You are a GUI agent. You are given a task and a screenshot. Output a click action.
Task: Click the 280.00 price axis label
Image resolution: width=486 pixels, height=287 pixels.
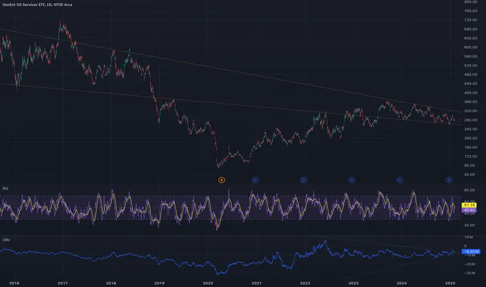[x=470, y=120]
